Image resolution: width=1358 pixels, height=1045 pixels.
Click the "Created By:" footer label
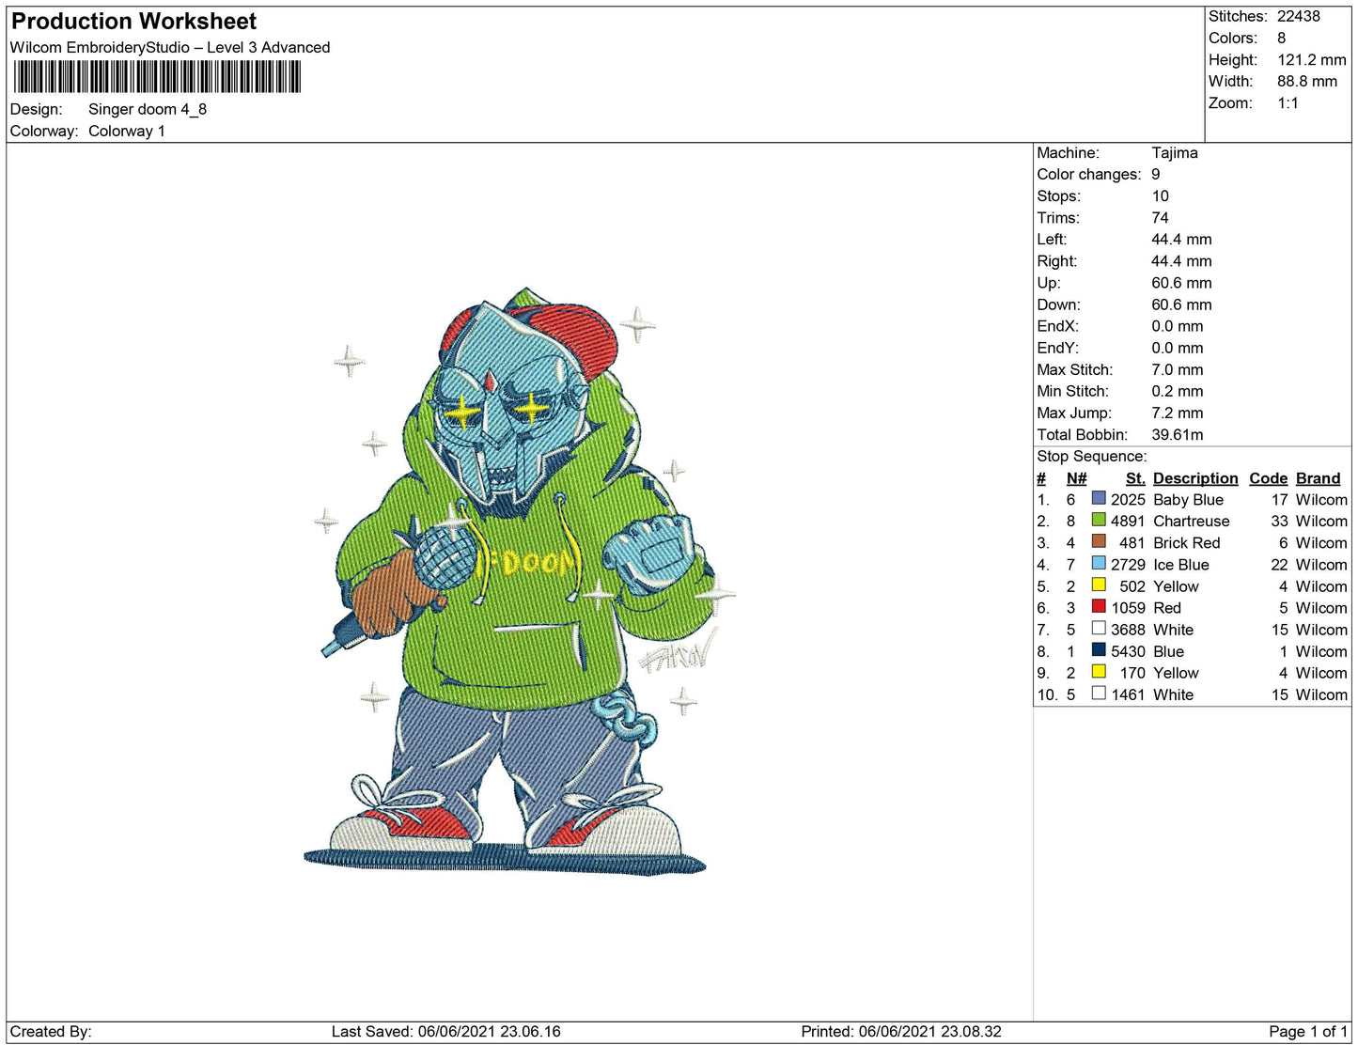pyautogui.click(x=51, y=1031)
